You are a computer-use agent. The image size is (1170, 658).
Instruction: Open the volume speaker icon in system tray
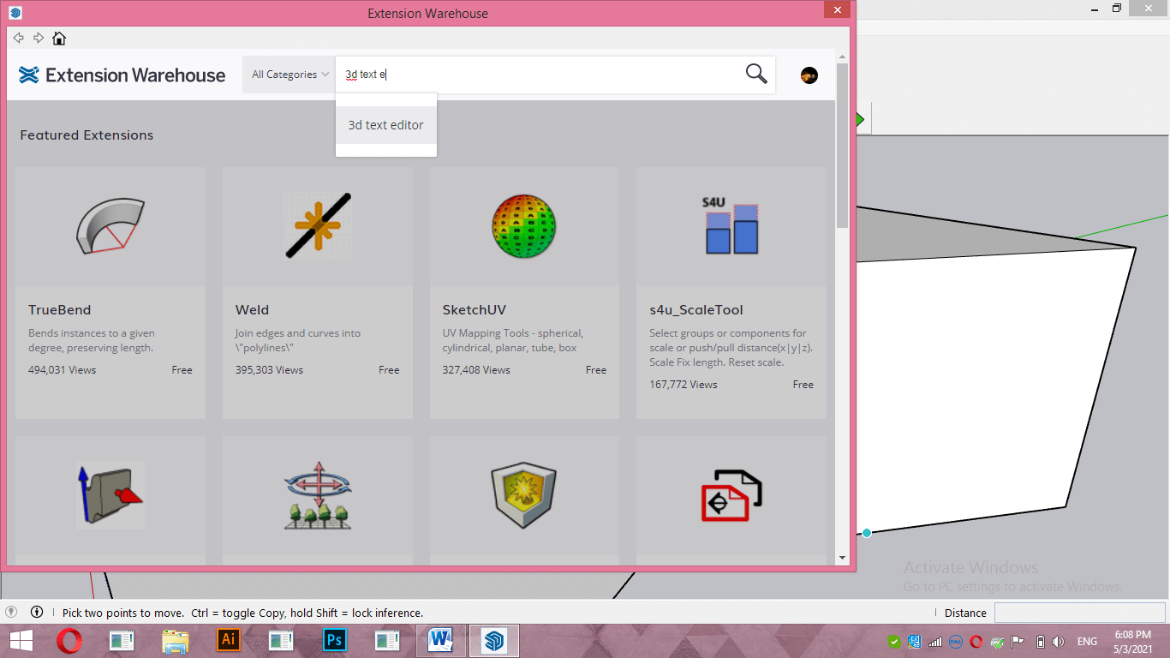point(1059,641)
